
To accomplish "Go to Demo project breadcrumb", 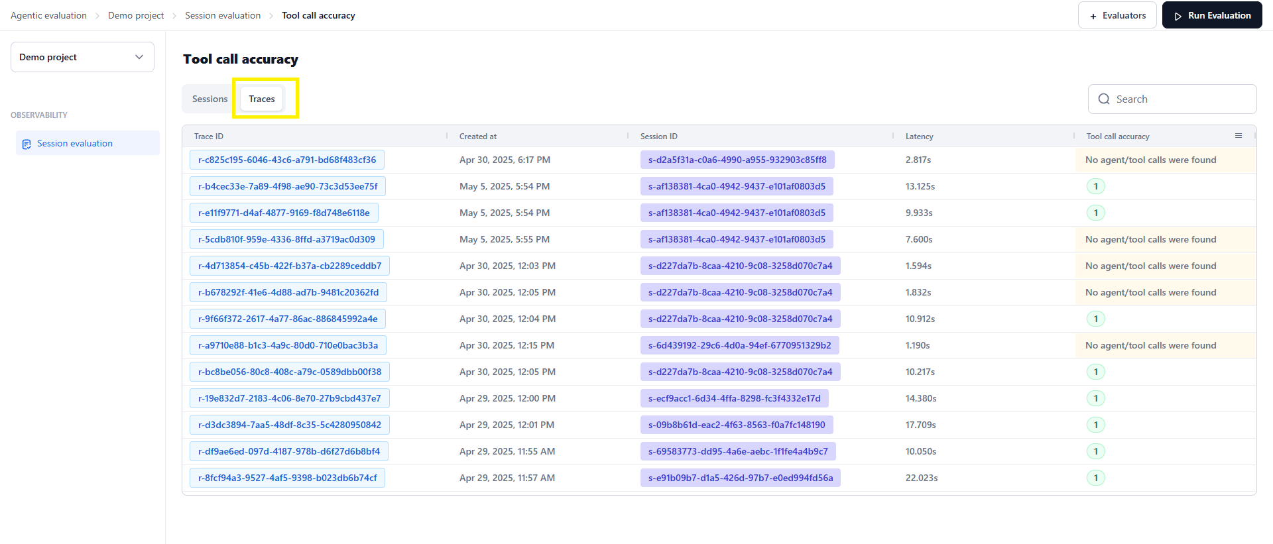I will tap(136, 15).
